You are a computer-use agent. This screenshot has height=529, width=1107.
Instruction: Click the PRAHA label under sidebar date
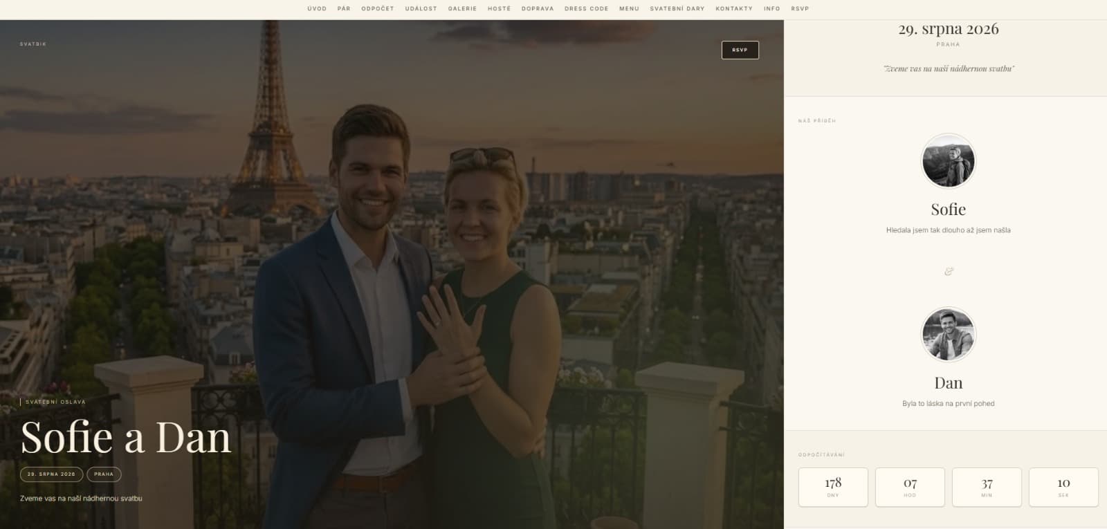(949, 44)
